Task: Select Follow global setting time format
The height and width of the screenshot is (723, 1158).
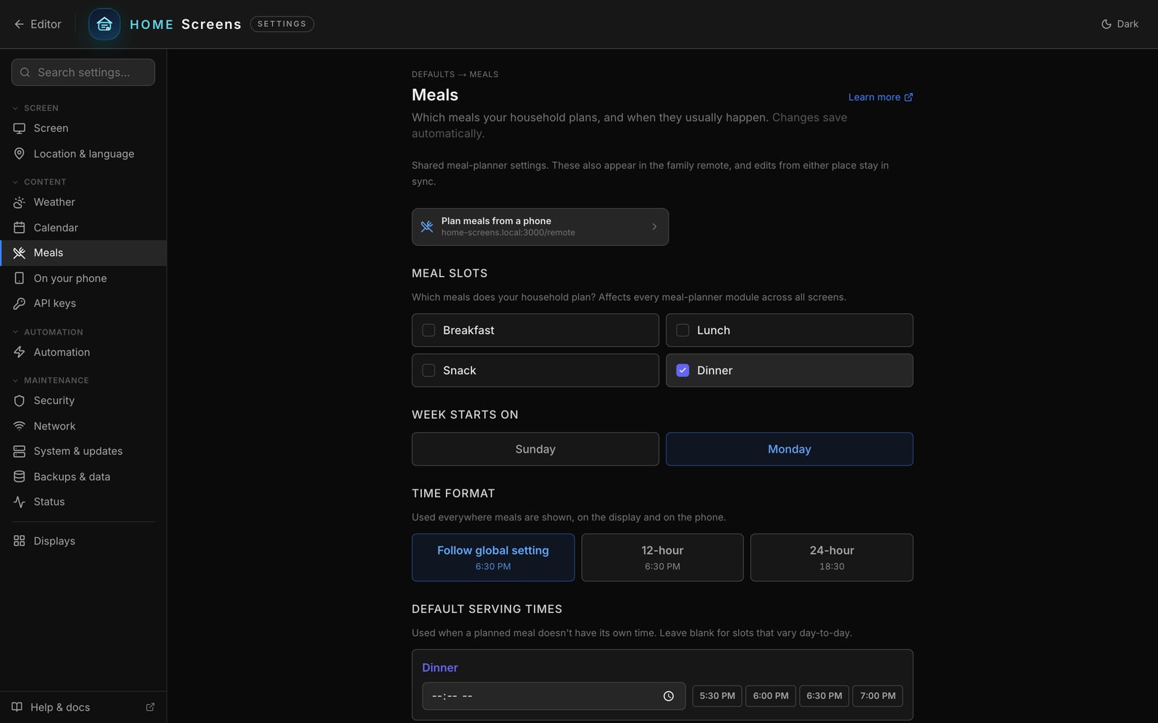Action: pos(493,557)
